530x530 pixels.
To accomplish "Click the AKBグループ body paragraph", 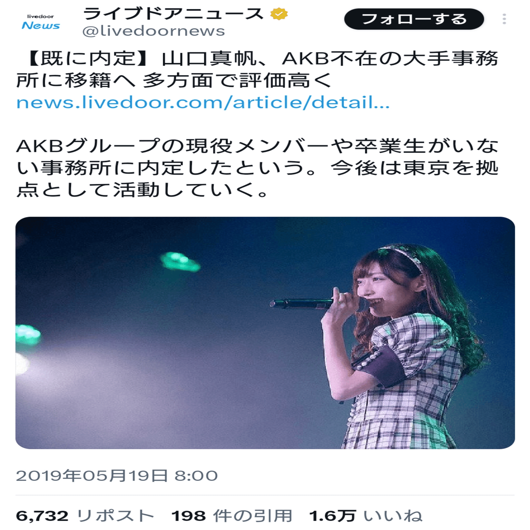I will pyautogui.click(x=257, y=168).
